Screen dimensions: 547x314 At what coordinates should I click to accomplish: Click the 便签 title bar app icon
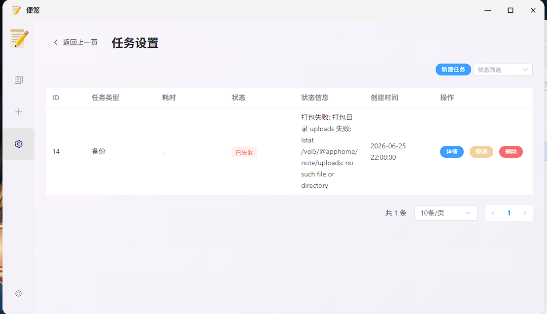(x=16, y=10)
